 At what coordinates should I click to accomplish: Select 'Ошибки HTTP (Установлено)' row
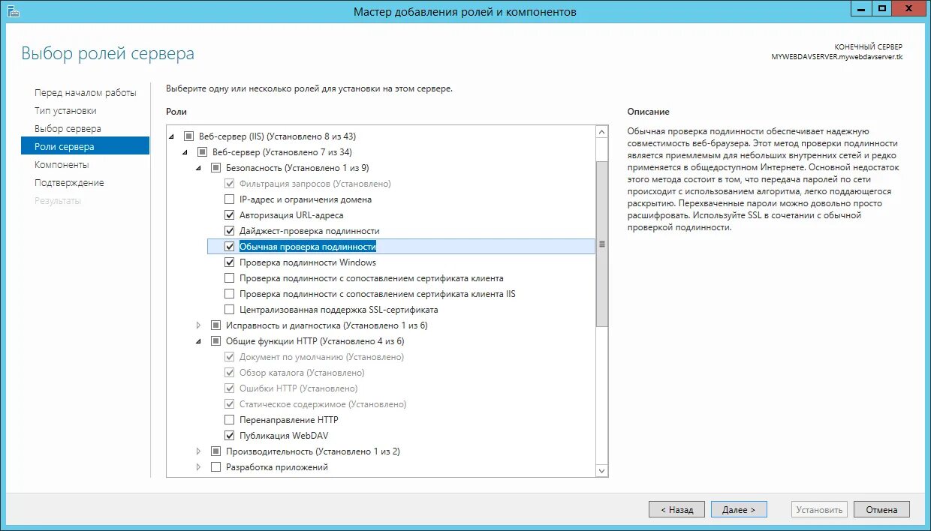pos(298,388)
